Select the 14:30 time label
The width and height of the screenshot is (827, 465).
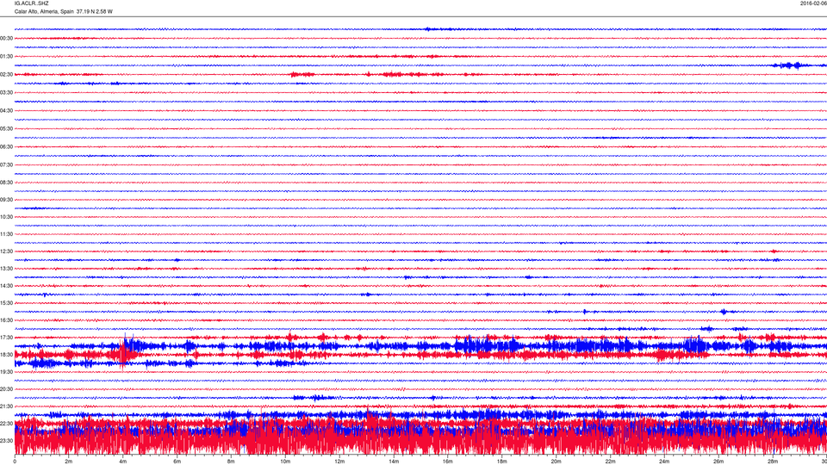6,286
